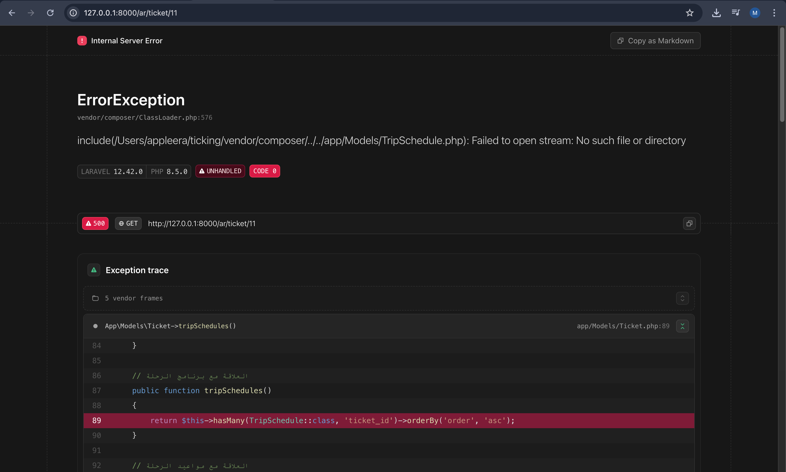This screenshot has width=786, height=472.
Task: Click the browser forward arrow
Action: coord(31,13)
